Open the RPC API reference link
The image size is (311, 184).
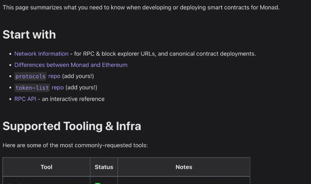[x=25, y=99]
